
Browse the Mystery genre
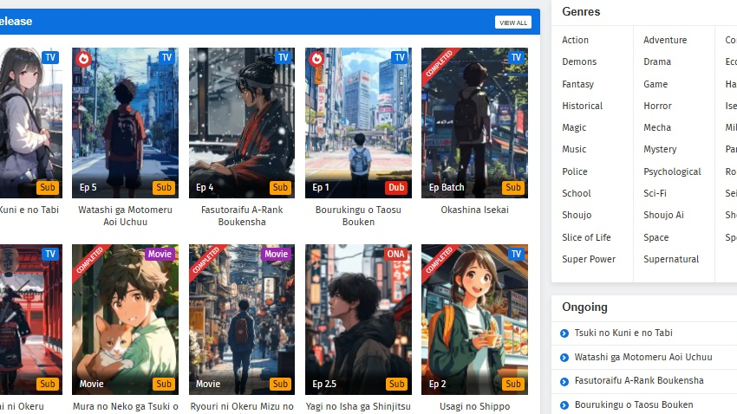(x=660, y=149)
